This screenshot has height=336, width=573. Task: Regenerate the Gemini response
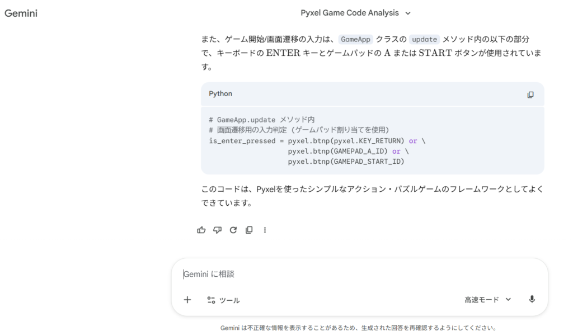233,230
